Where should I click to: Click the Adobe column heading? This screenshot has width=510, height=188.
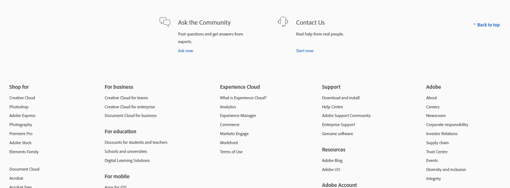[x=433, y=87]
